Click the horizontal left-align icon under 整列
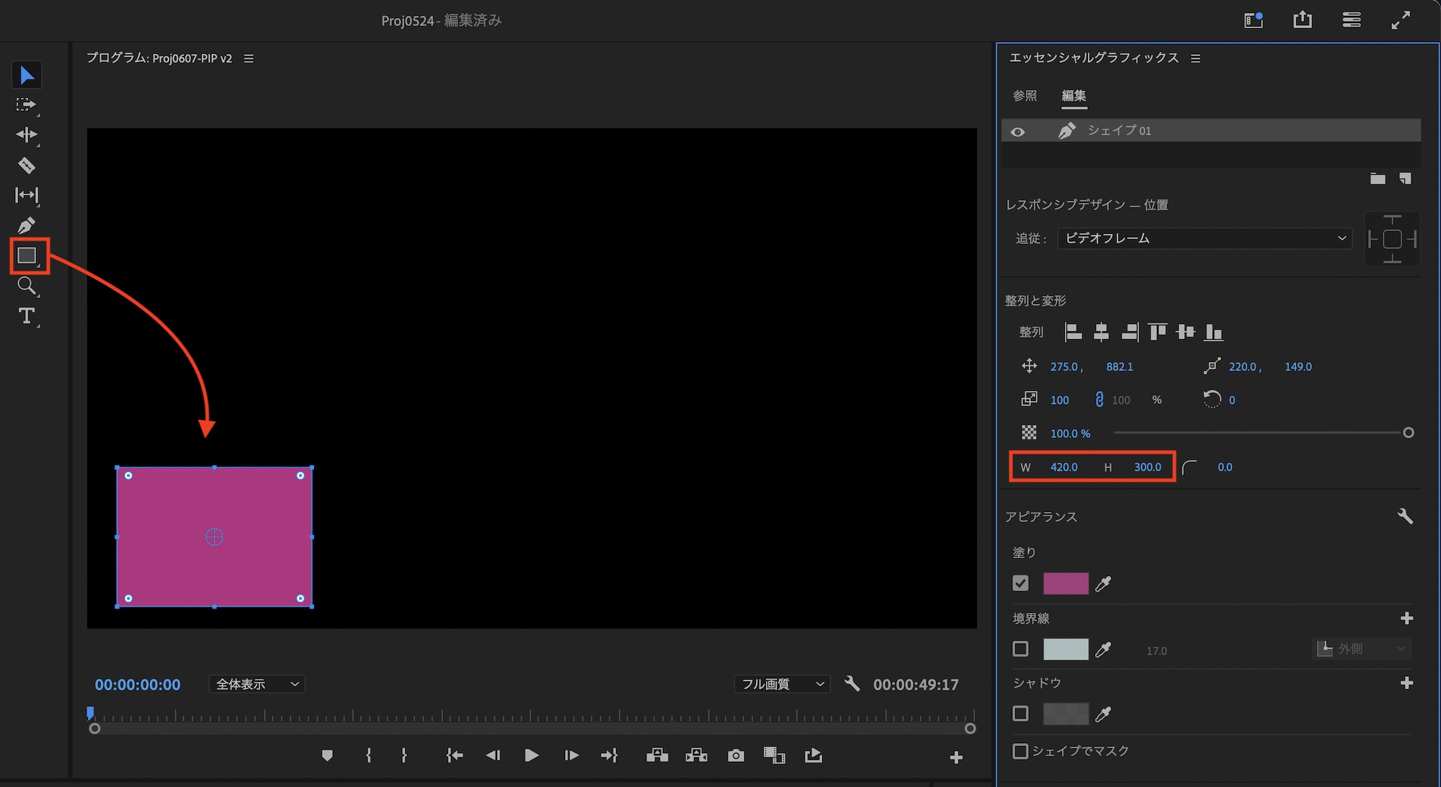1441x787 pixels. pyautogui.click(x=1072, y=332)
